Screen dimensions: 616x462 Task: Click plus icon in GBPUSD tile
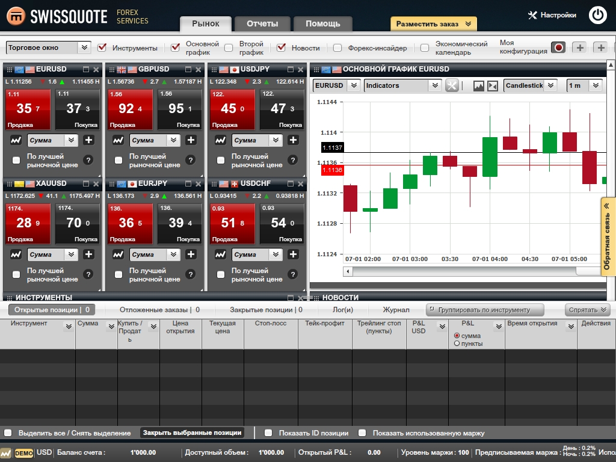(x=191, y=140)
